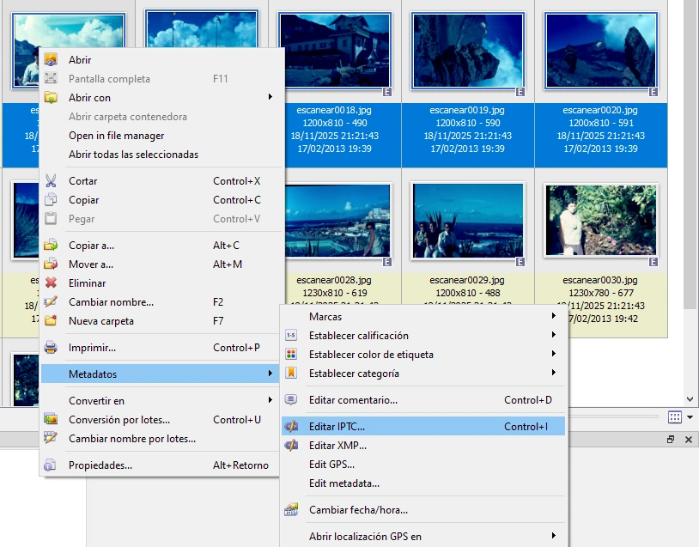
Task: Click Editar XMP menu entry
Action: click(337, 446)
